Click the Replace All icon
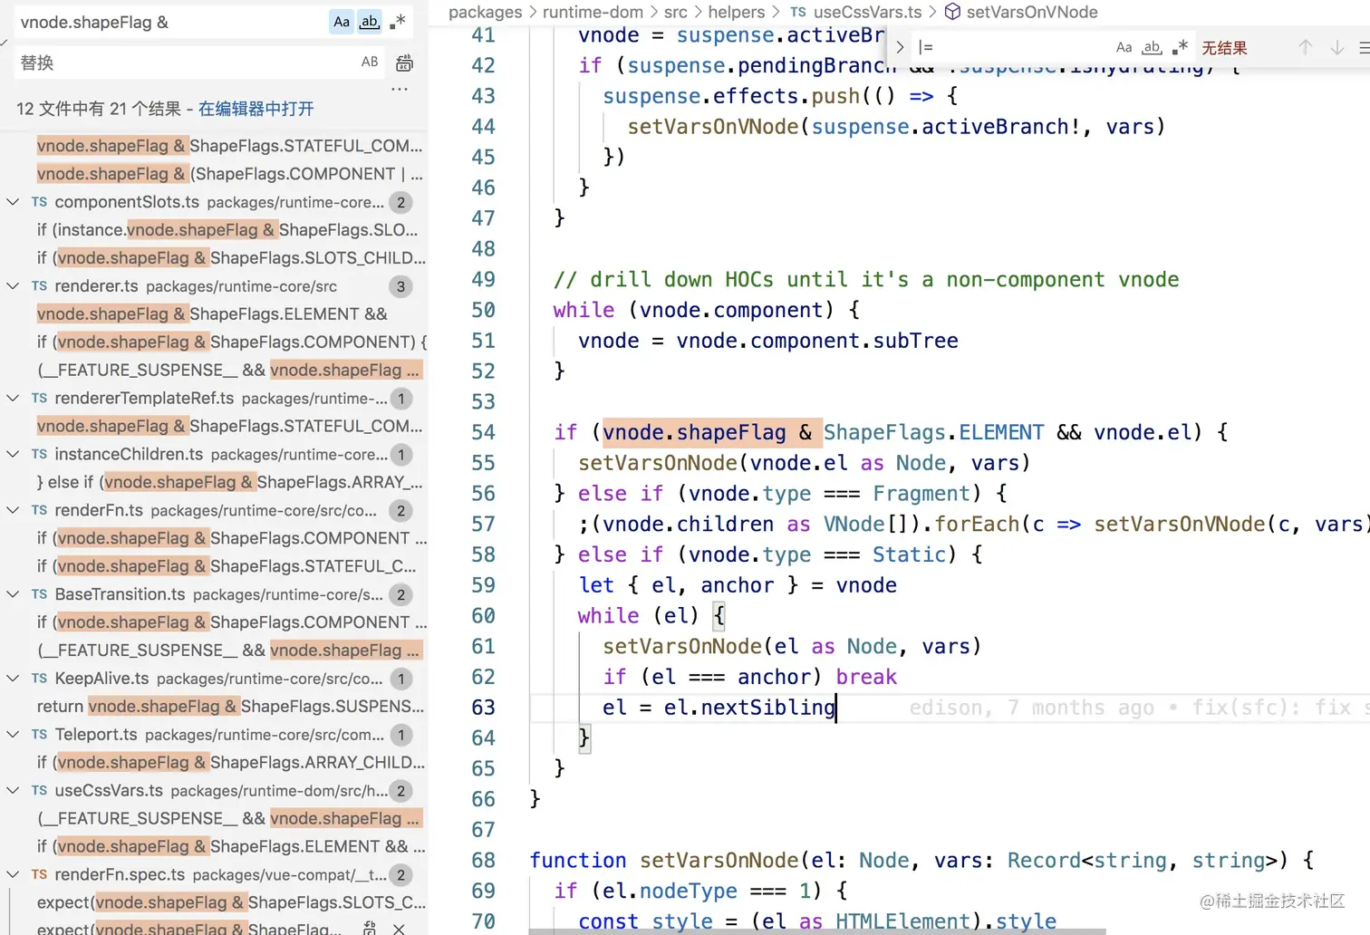The height and width of the screenshot is (935, 1370). tap(404, 63)
